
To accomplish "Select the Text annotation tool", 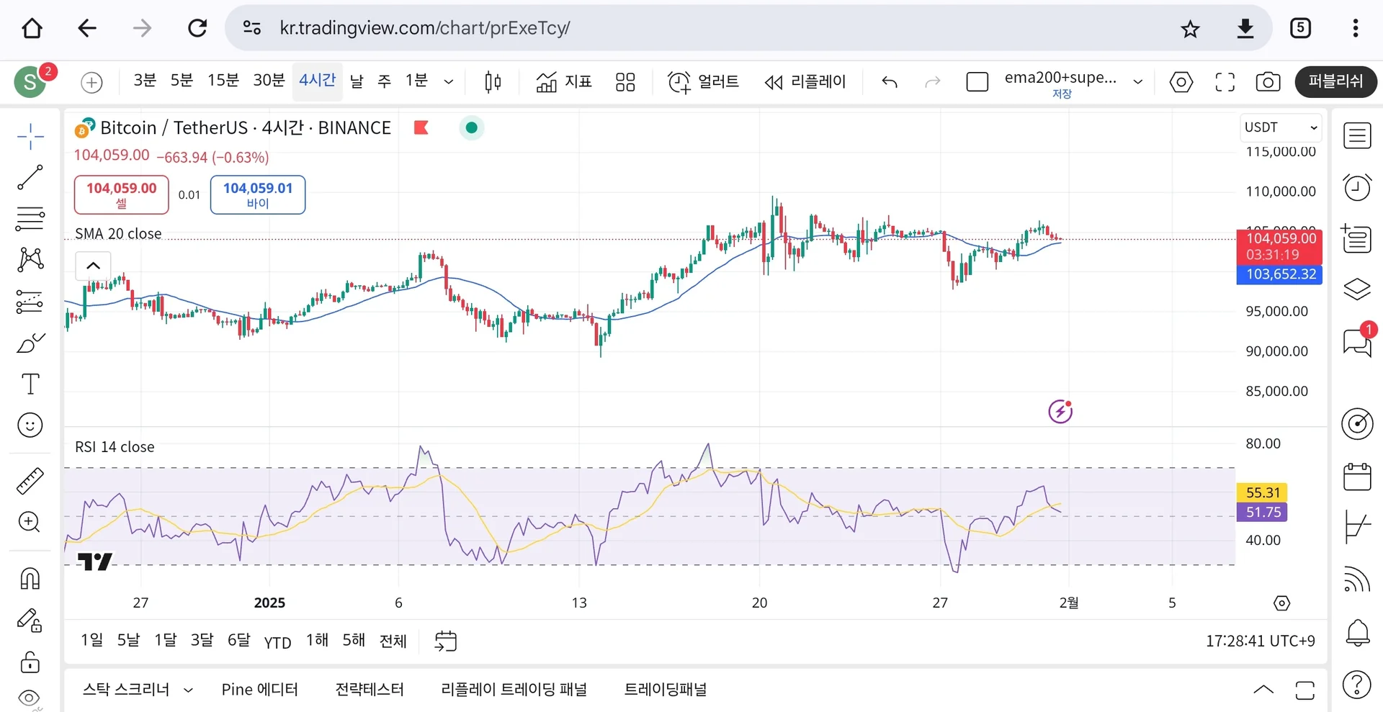I will (x=30, y=384).
